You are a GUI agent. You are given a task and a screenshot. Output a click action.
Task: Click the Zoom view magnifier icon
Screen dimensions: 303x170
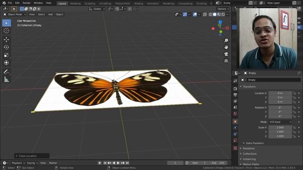click(226, 40)
